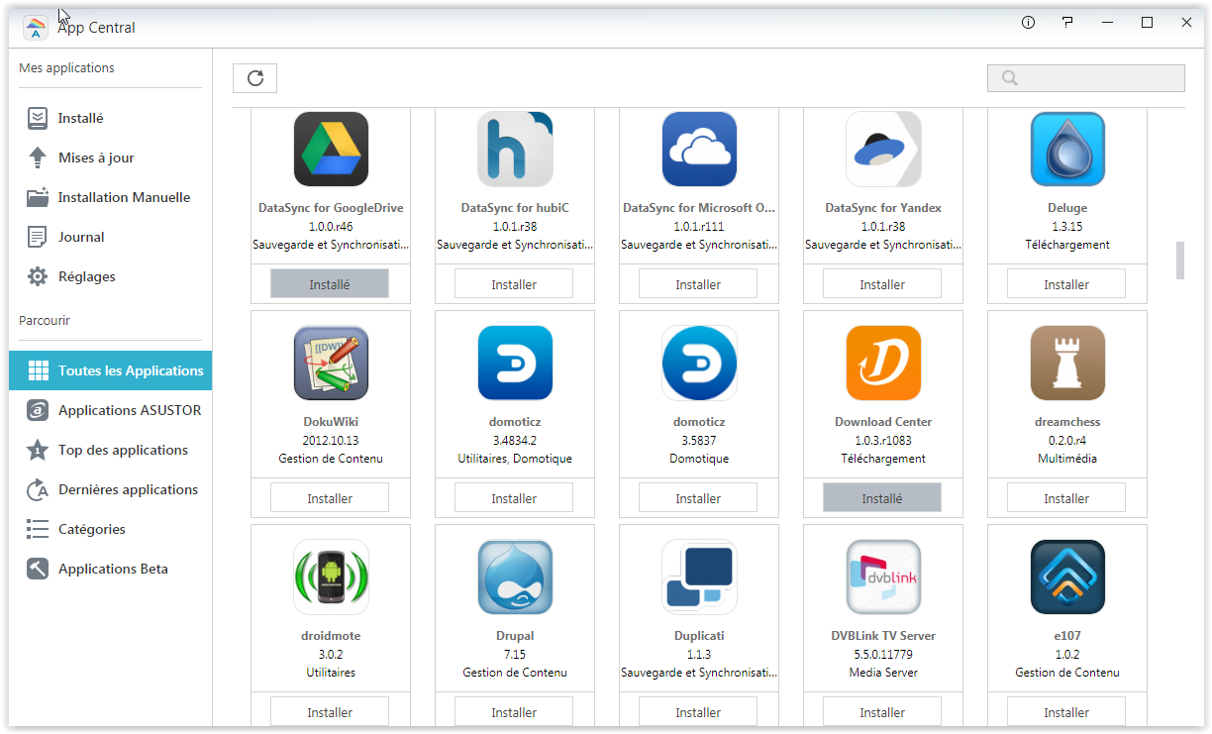Screen dimensions: 1212x734
Task: Open the DokuWiki app icon
Action: point(331,364)
